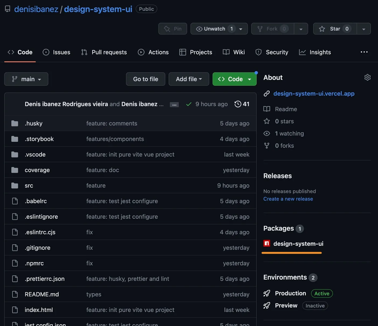The width and height of the screenshot is (378, 326).
Task: Click the rocket icon beside Production
Action: coord(267,293)
